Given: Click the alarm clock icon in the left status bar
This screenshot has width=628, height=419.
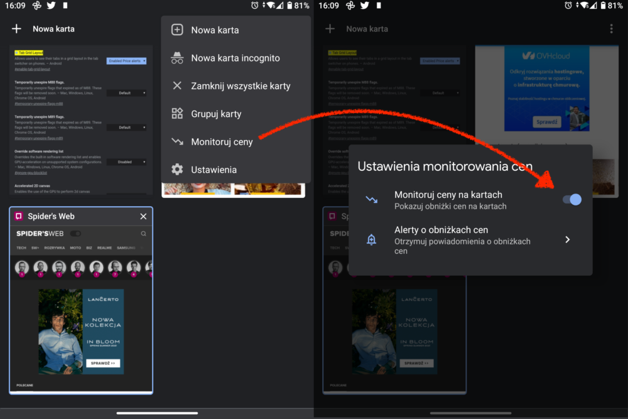Looking at the screenshot, I should point(255,5).
